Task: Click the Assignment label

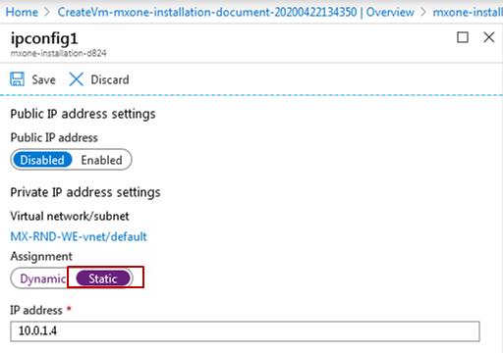Action: pos(41,257)
